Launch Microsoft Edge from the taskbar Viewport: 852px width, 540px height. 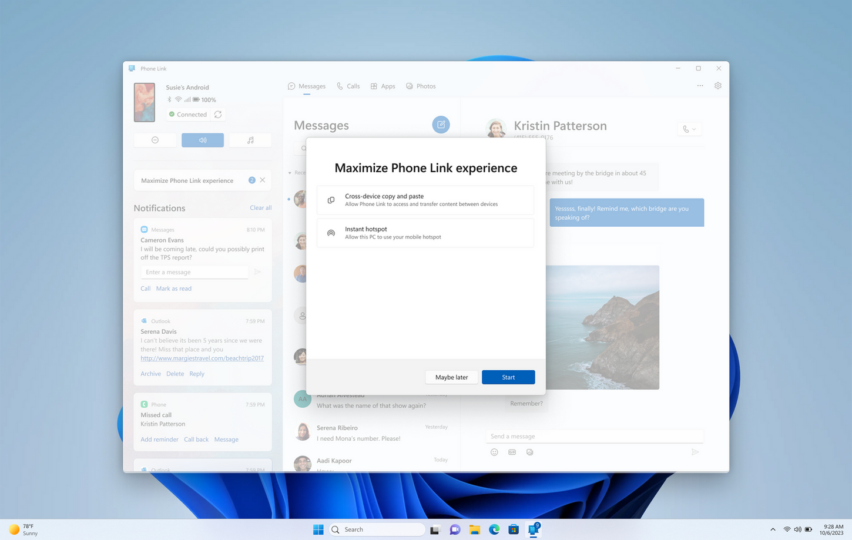point(494,529)
